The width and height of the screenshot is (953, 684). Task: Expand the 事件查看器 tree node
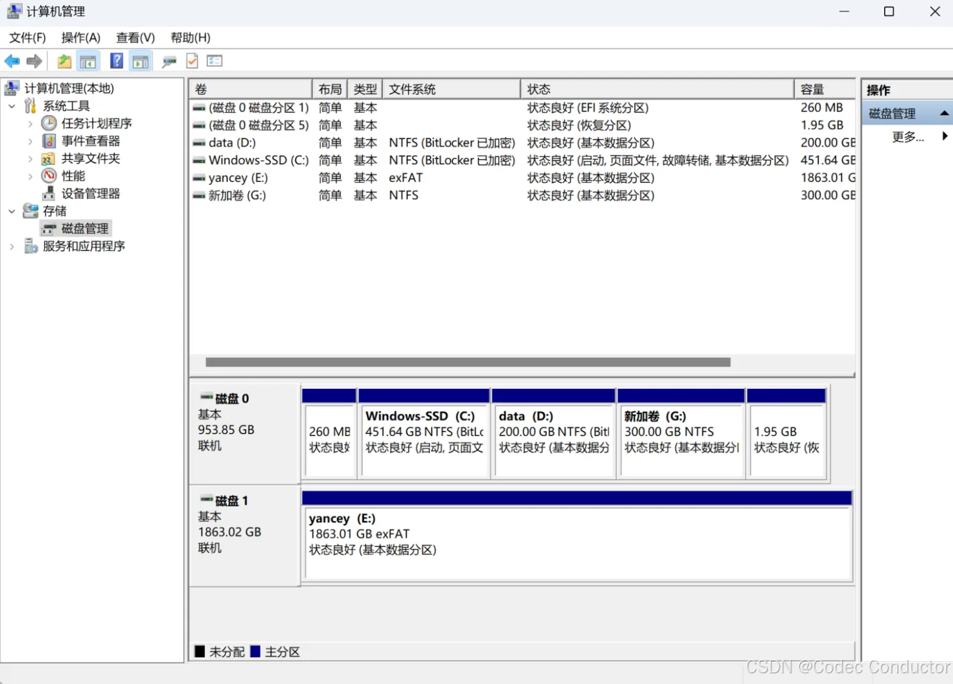[x=30, y=141]
